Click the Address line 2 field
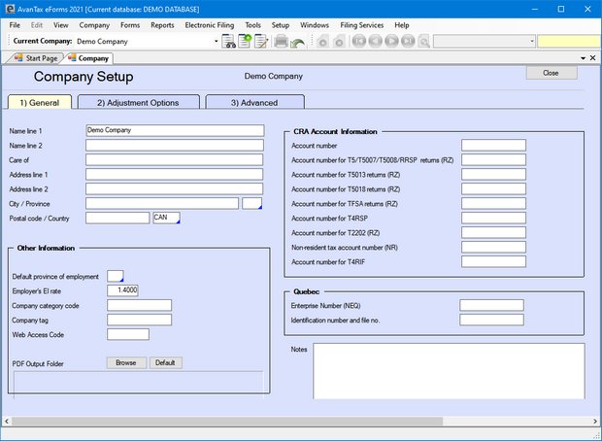Image resolution: width=602 pixels, height=441 pixels. (x=175, y=189)
